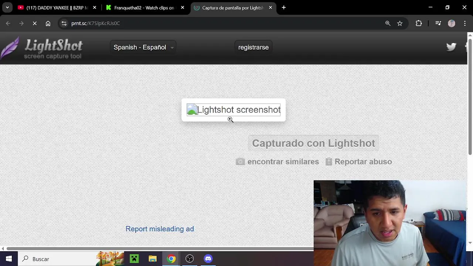Open OBS Studio from the taskbar
This screenshot has width=473, height=266.
(x=190, y=259)
